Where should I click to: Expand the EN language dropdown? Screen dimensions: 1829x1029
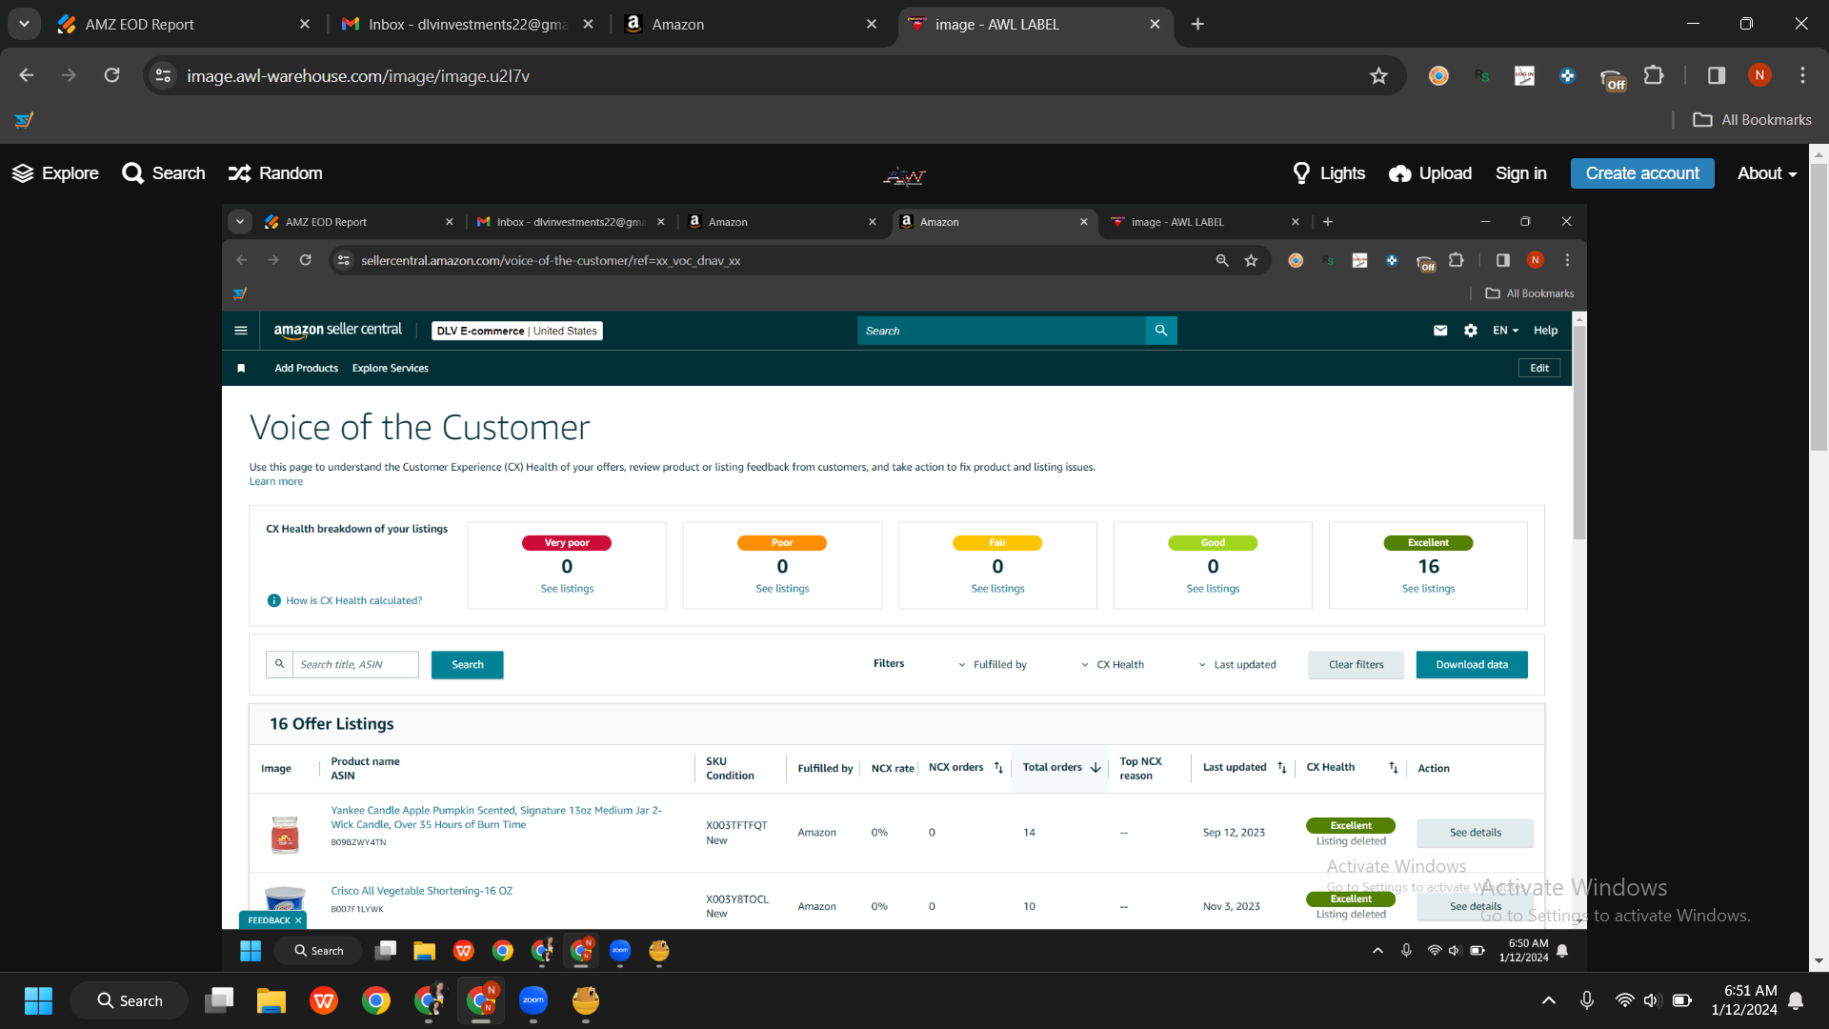point(1506,331)
